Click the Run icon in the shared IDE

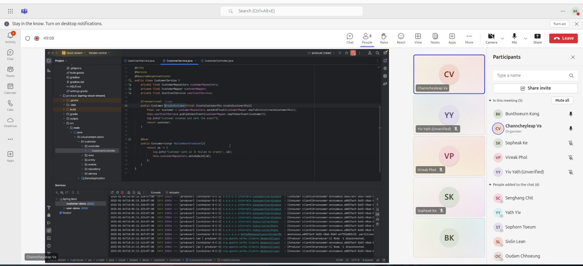tap(339, 53)
